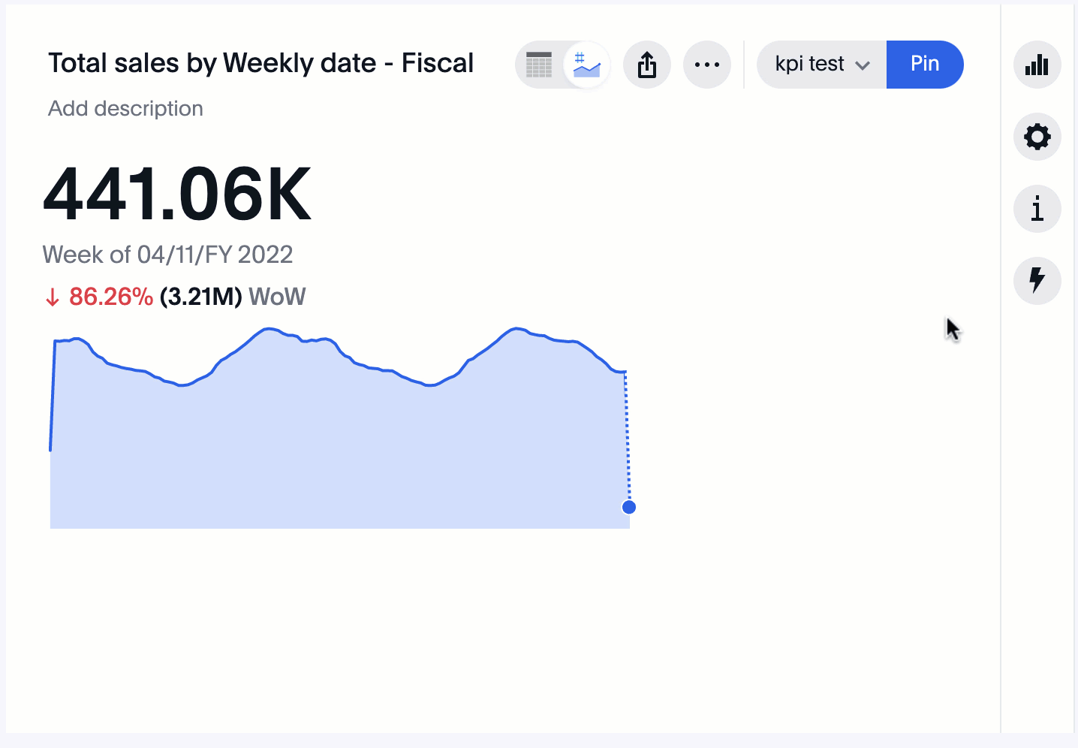Viewport: 1078px width, 748px height.
Task: Click the red 86.26% change value
Action: click(111, 297)
